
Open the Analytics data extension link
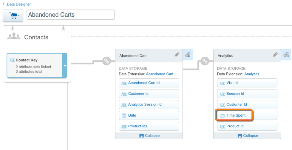tap(252, 74)
